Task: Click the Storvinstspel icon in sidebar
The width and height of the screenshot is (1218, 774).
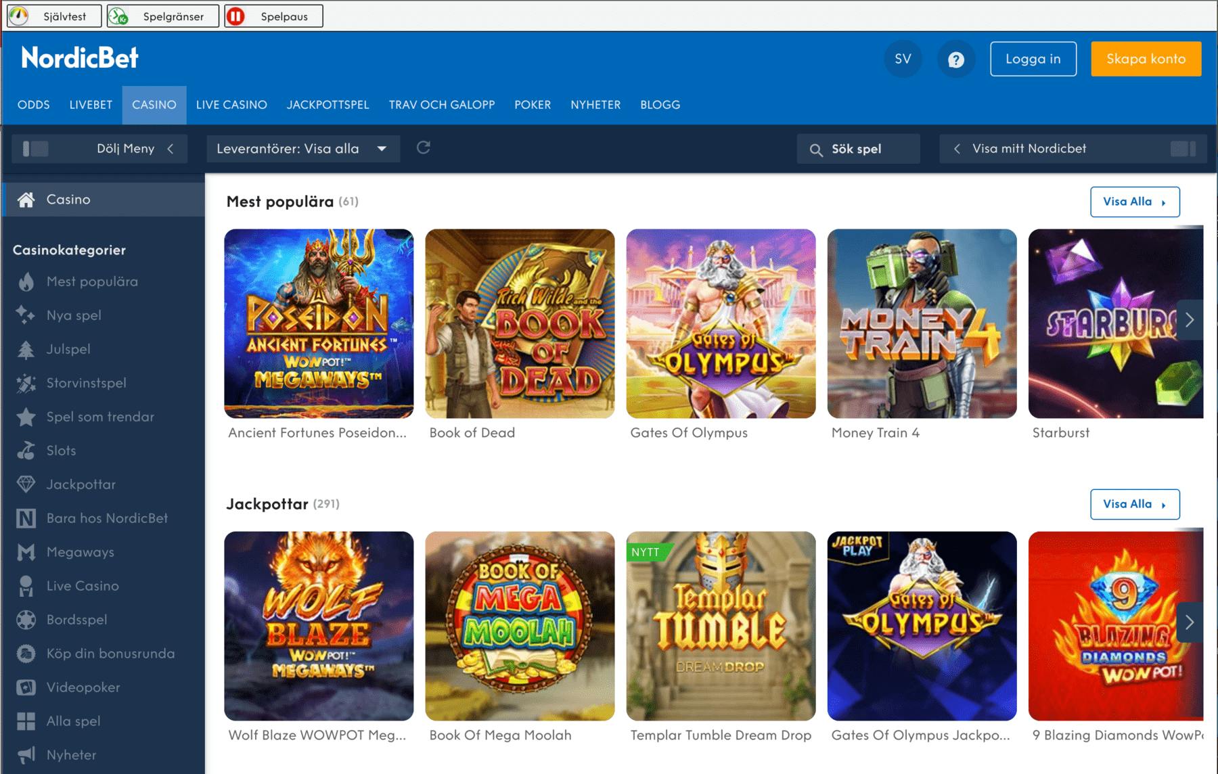Action: [x=26, y=383]
